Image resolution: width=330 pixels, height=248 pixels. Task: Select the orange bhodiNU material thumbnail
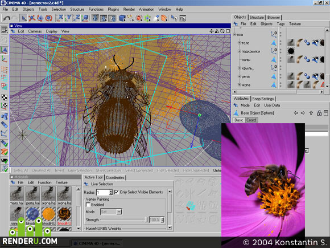pyautogui.click(x=48, y=214)
